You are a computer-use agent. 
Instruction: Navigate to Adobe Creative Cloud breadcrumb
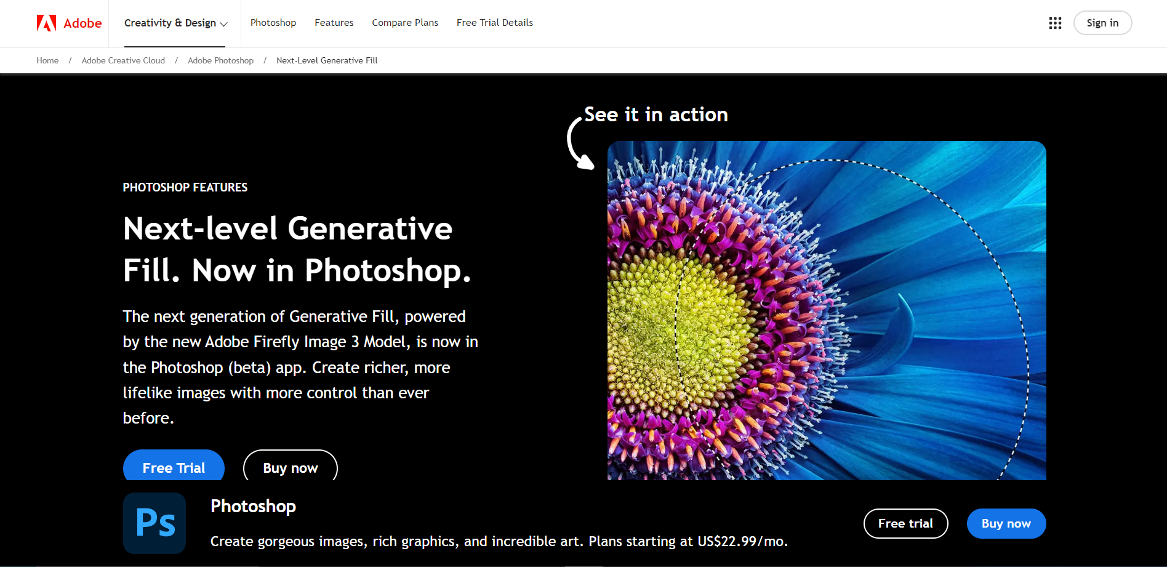(x=123, y=60)
